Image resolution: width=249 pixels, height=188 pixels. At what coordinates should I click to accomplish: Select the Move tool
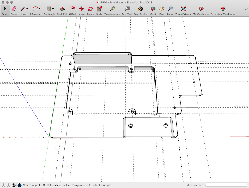click(x=81, y=10)
